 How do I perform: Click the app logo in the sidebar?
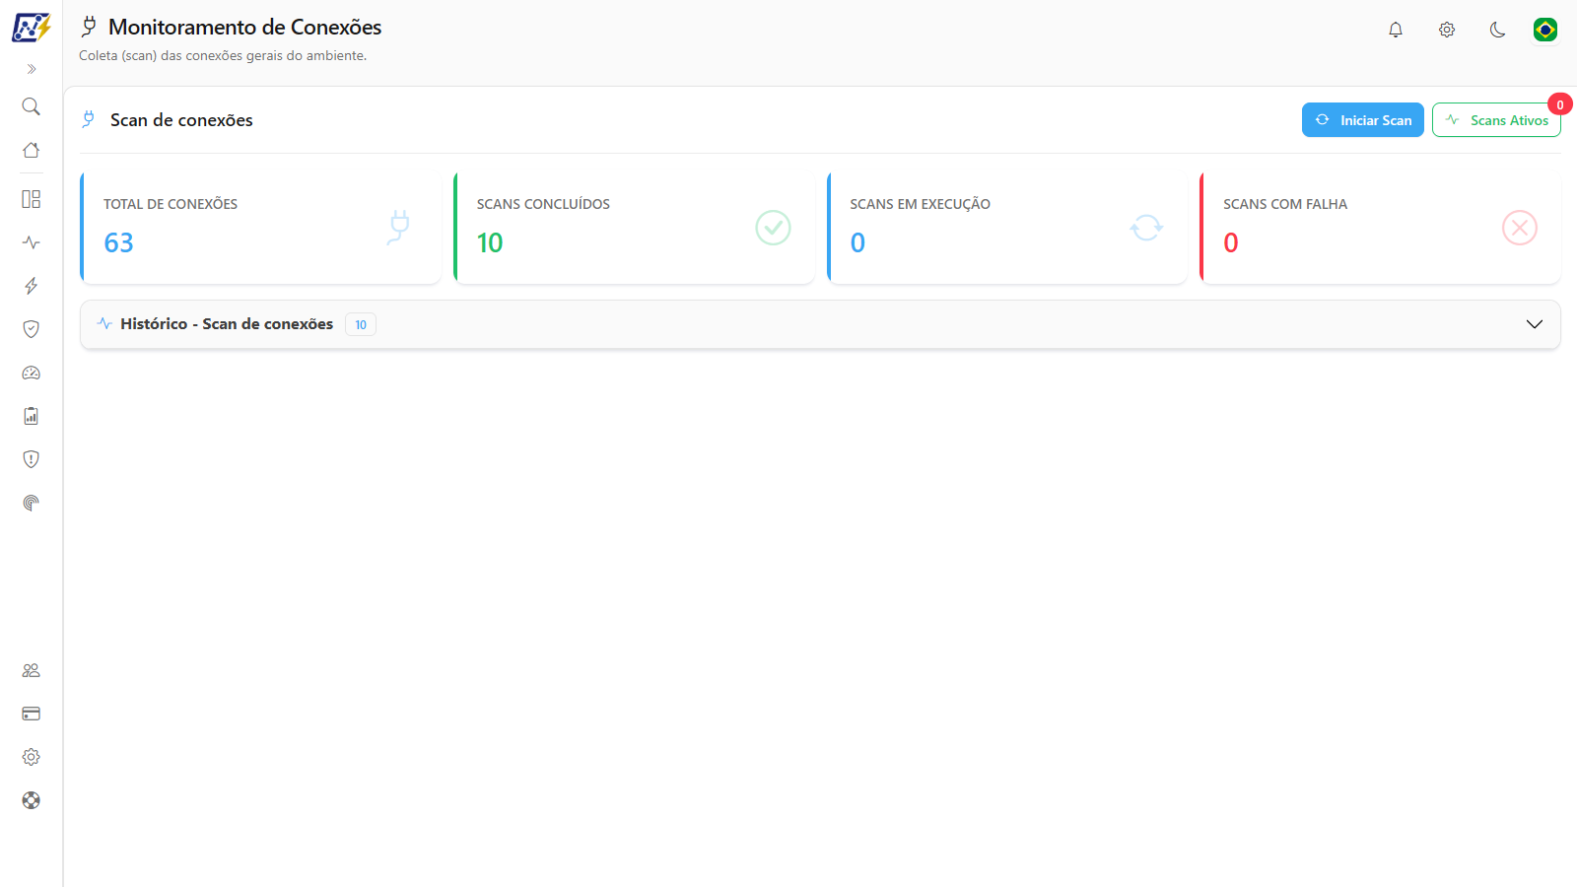pos(31,28)
